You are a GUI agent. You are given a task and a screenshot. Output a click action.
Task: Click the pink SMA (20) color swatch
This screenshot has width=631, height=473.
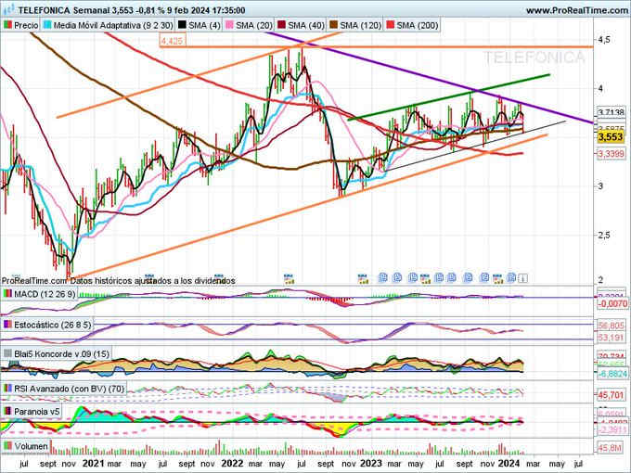click(229, 25)
